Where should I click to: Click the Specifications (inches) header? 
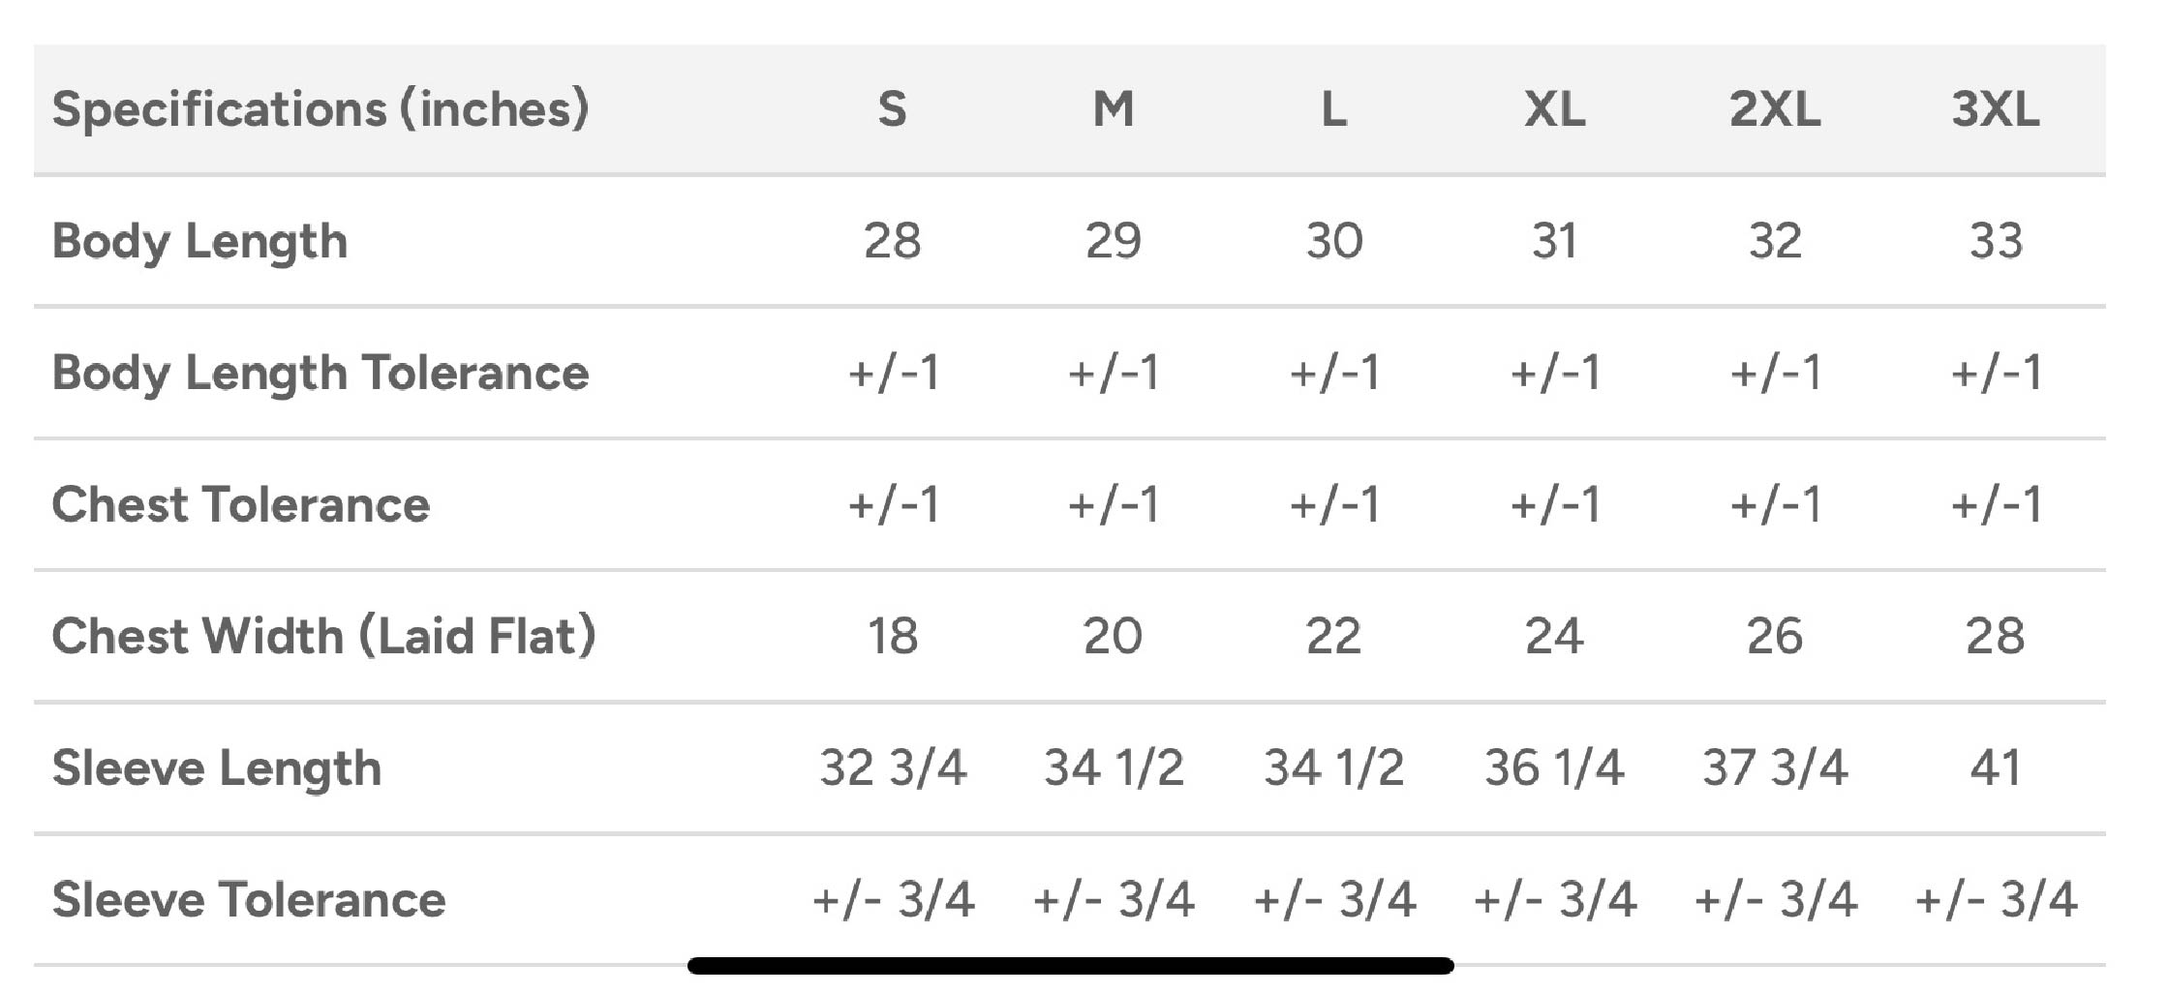[x=321, y=108]
